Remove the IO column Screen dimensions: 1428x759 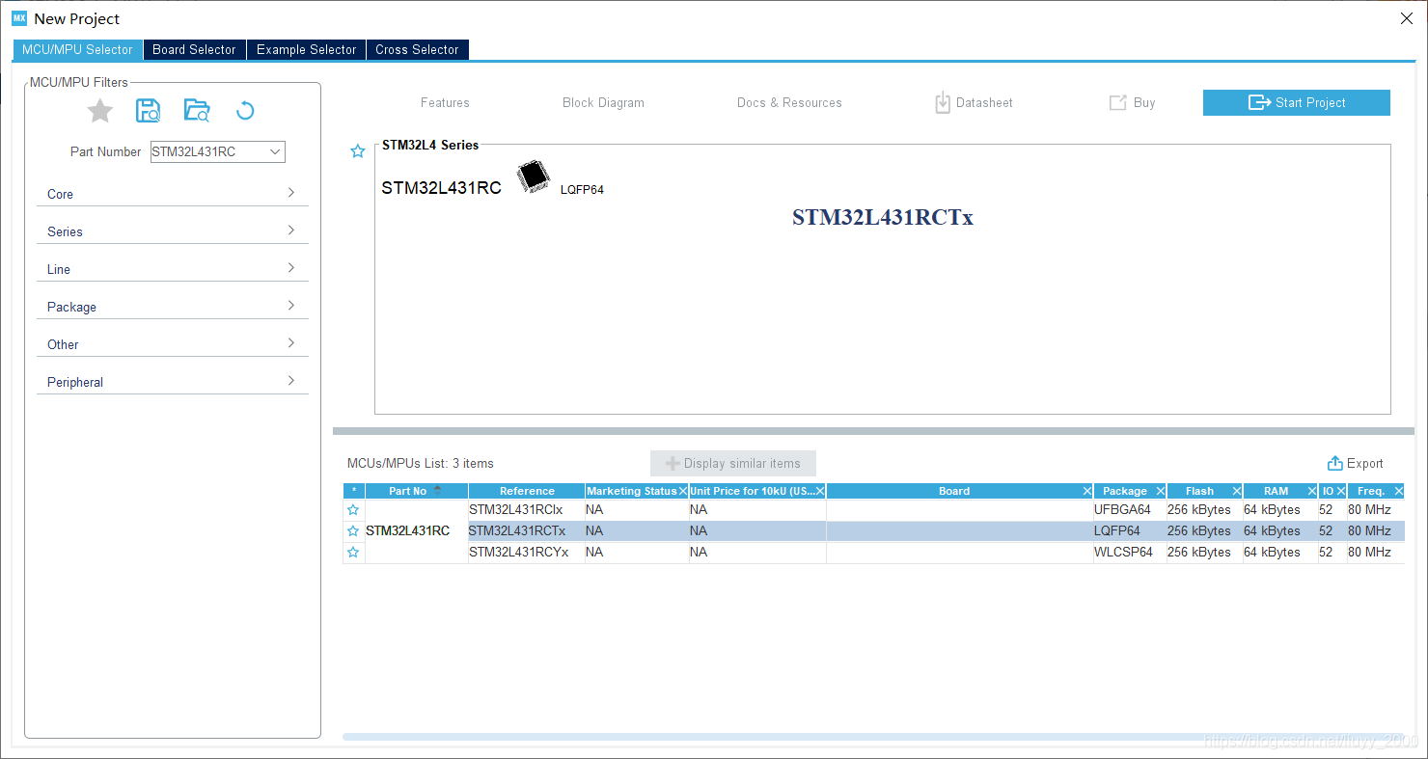pos(1341,491)
